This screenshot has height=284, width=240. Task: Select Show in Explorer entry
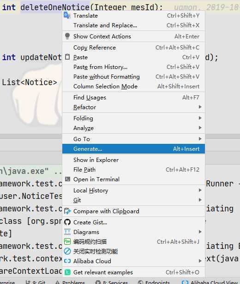(x=133, y=160)
